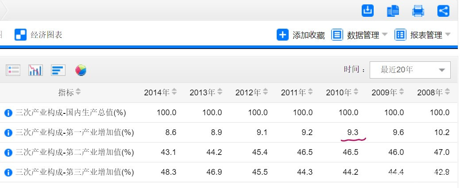
Task: Toggle sort on the 指标 column header
Action: point(78,92)
